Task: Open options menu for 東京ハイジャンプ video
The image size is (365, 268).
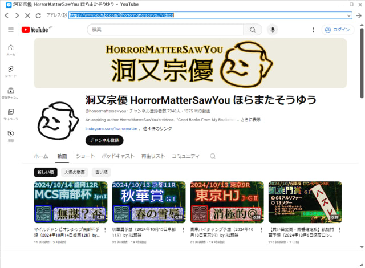Action: 261,230
